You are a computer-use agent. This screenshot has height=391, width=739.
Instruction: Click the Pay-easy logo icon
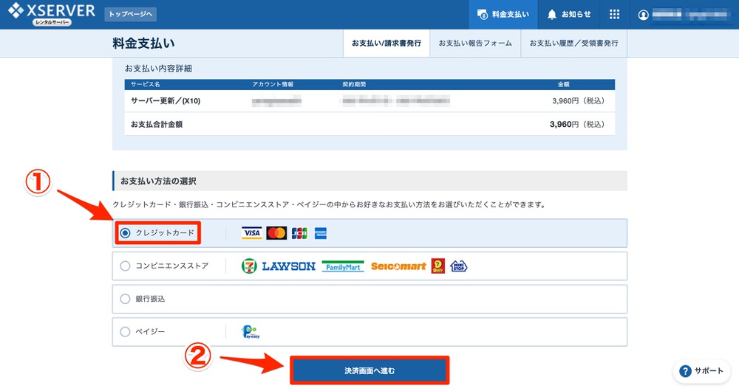251,332
